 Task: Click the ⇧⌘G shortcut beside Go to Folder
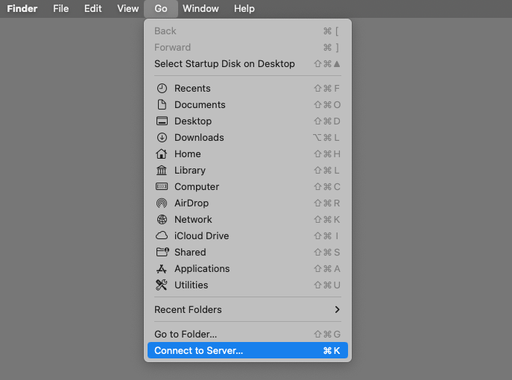[327, 334]
